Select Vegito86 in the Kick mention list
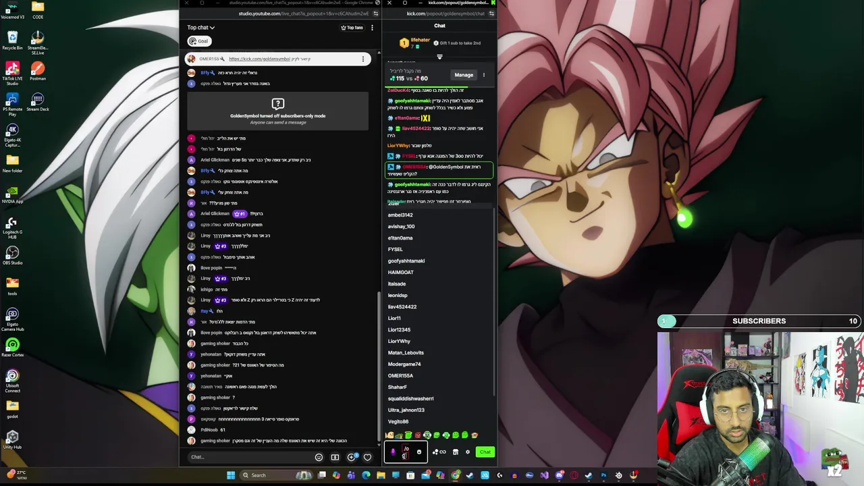Viewport: 864px width, 486px height. (398, 421)
